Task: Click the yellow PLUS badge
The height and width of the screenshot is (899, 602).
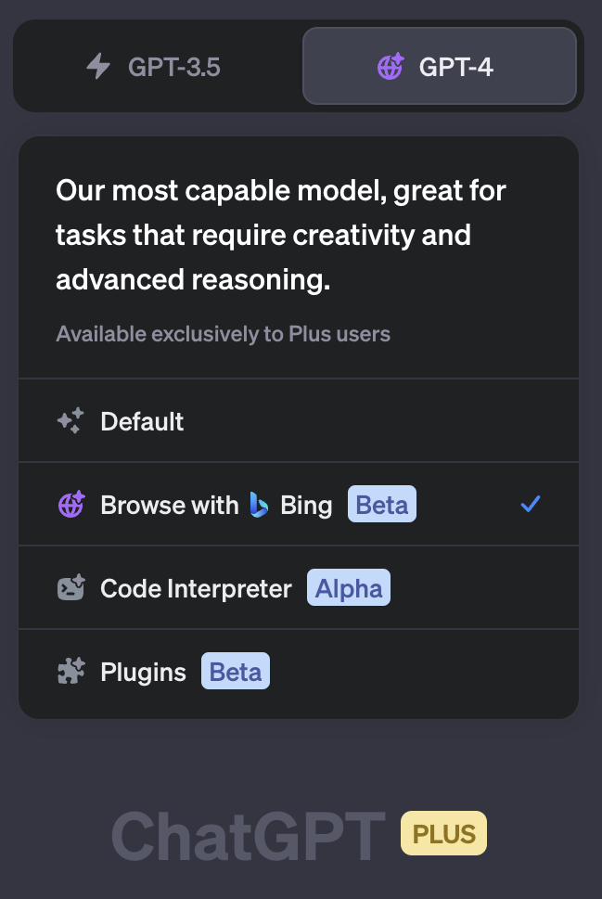Action: (x=443, y=832)
